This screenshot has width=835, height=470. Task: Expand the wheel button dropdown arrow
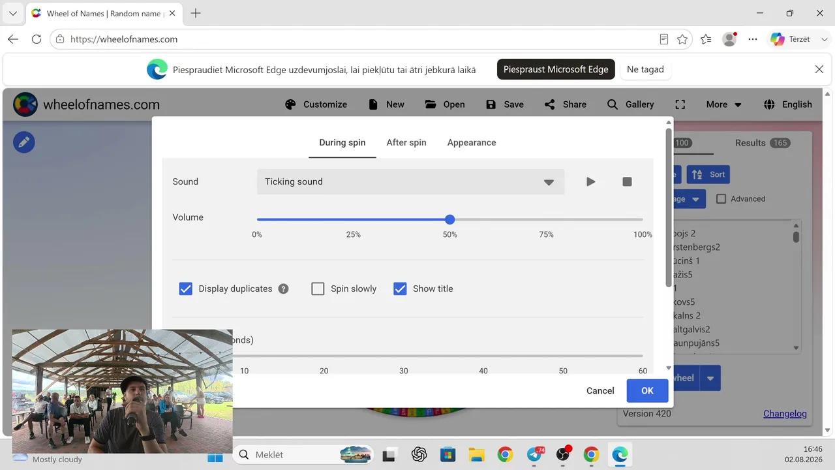point(710,378)
